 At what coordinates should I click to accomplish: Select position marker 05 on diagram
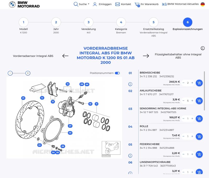tap(58, 152)
